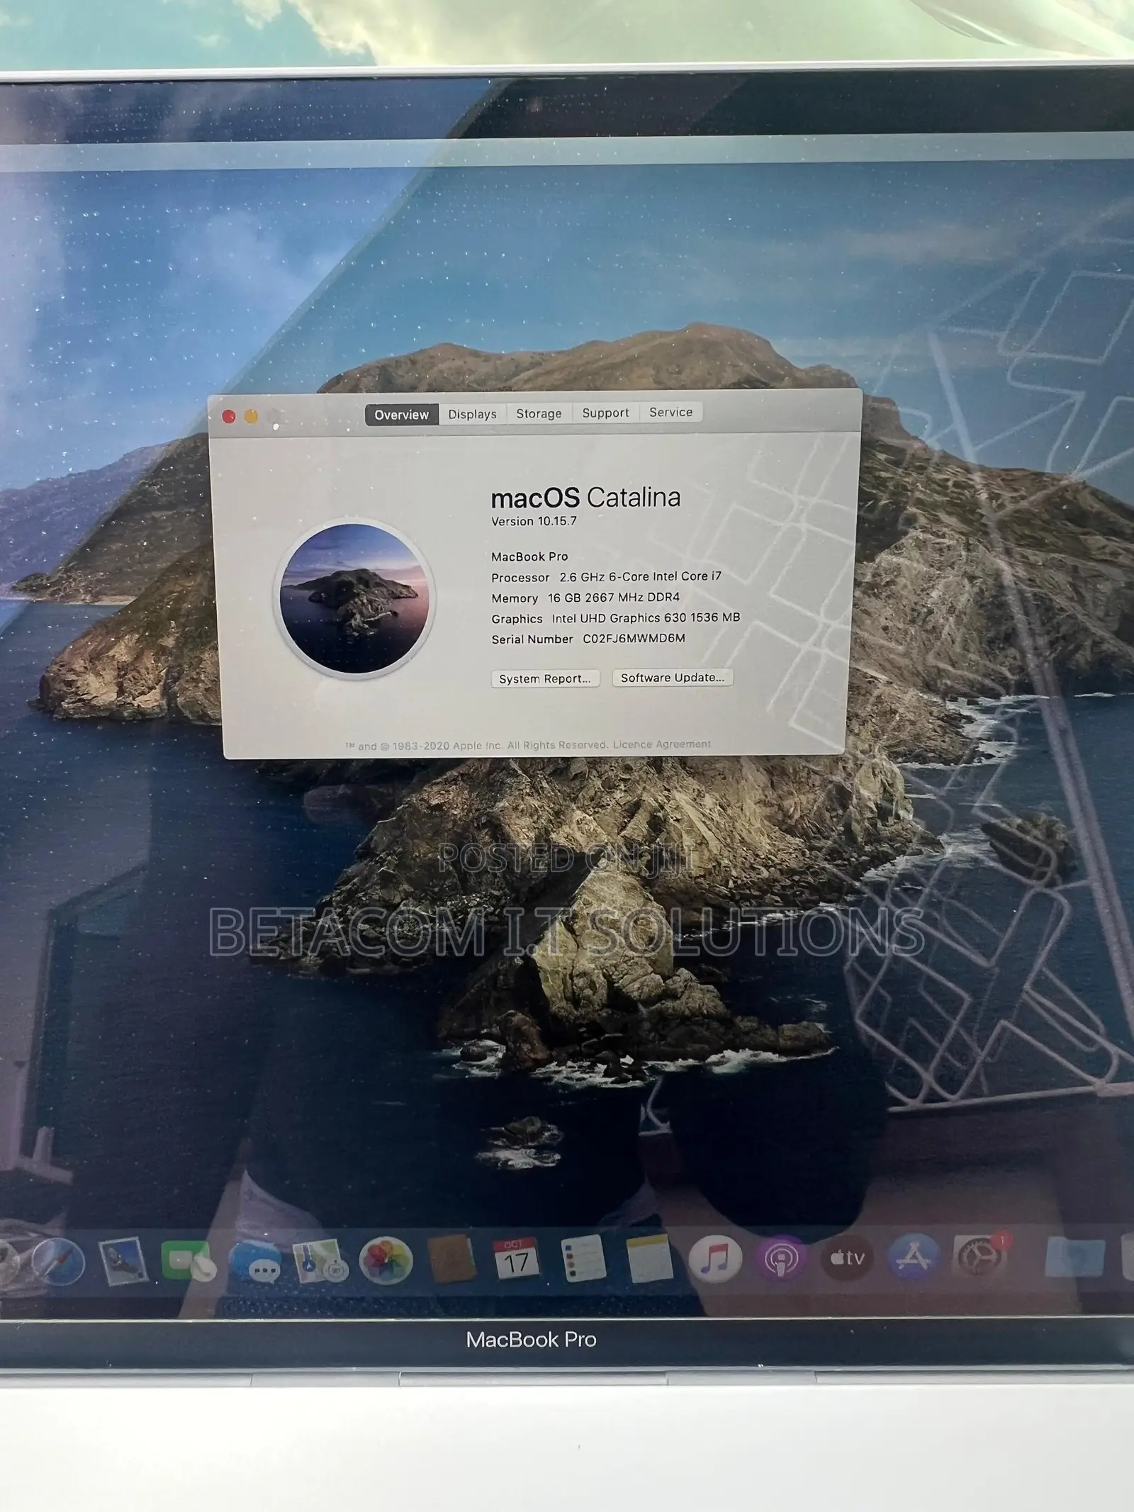Minimize the About This Mac window
Screen dimensions: 1134x1512
251,417
